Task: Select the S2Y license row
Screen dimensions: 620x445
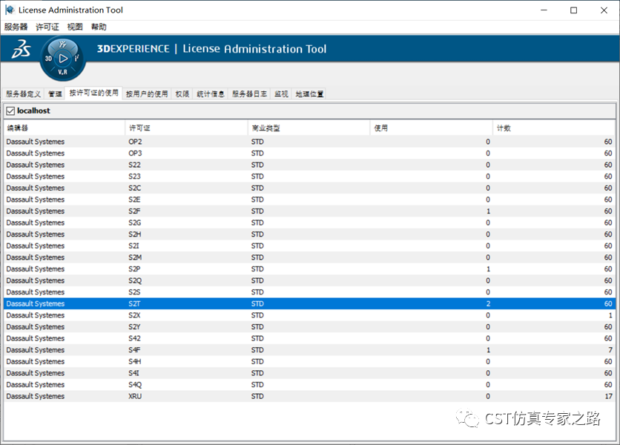Action: point(309,327)
